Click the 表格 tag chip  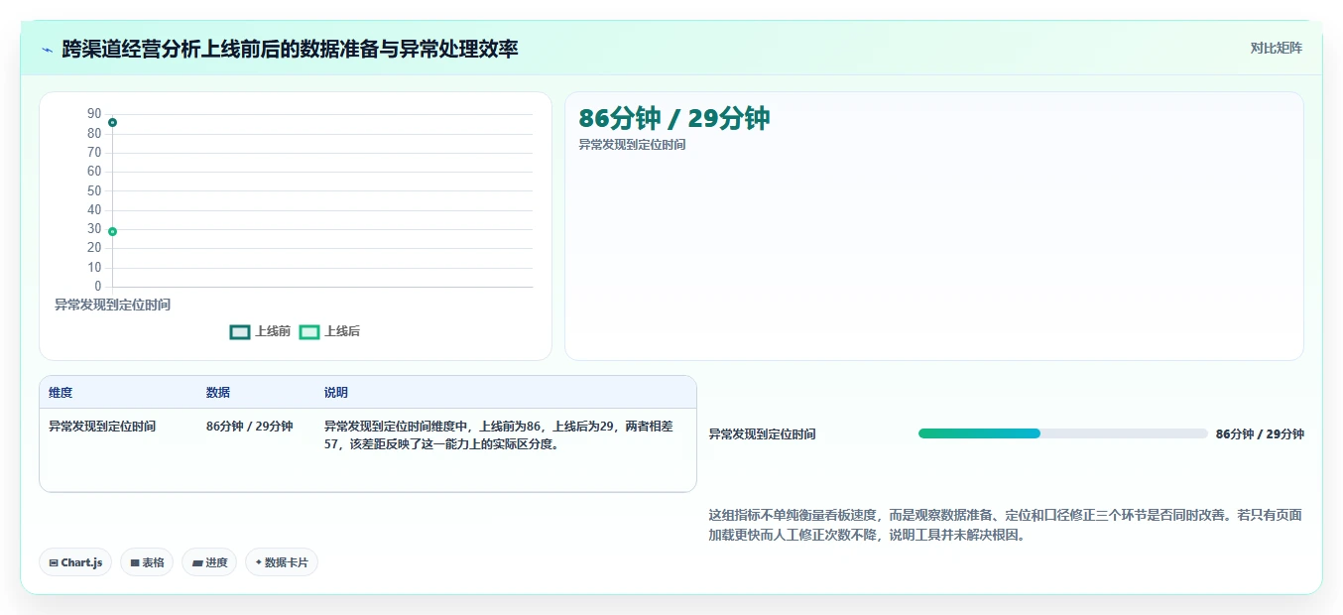click(x=147, y=562)
